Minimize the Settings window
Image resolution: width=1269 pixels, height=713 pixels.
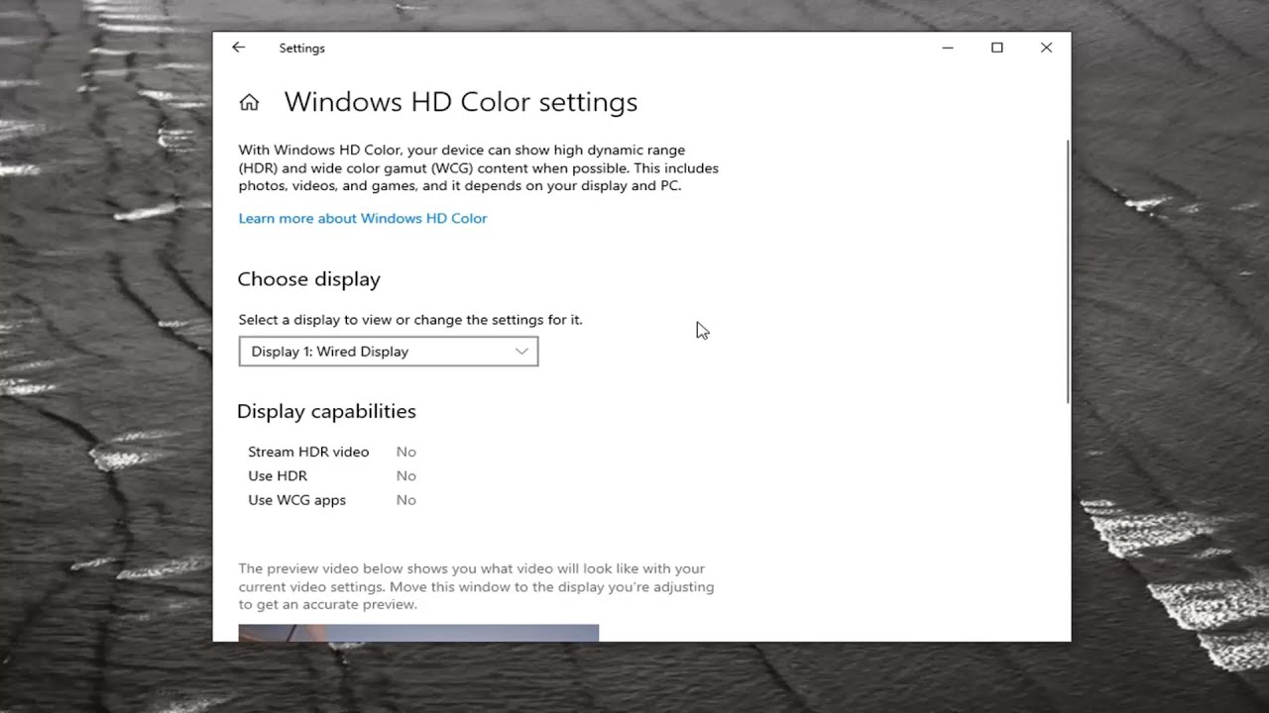948,48
